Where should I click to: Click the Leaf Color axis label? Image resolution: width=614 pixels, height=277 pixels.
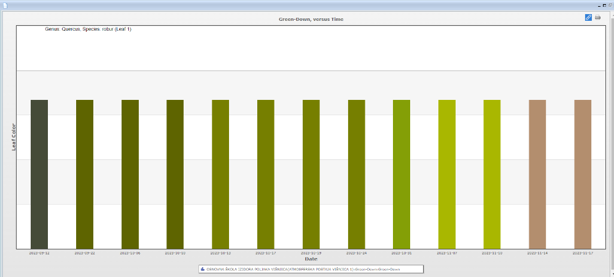[14, 137]
